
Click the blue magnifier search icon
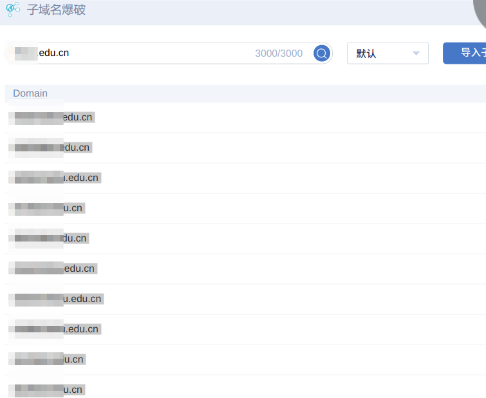321,53
